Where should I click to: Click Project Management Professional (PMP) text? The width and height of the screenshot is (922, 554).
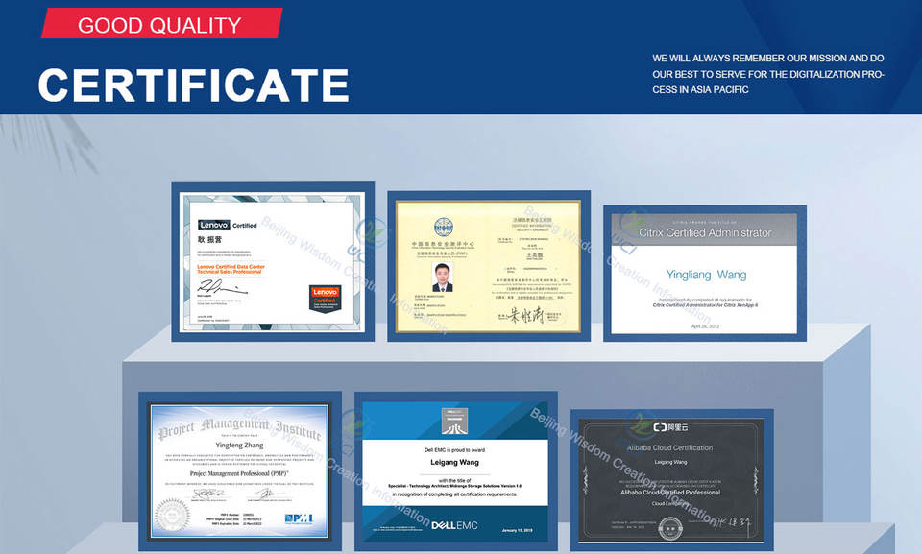pos(239,473)
